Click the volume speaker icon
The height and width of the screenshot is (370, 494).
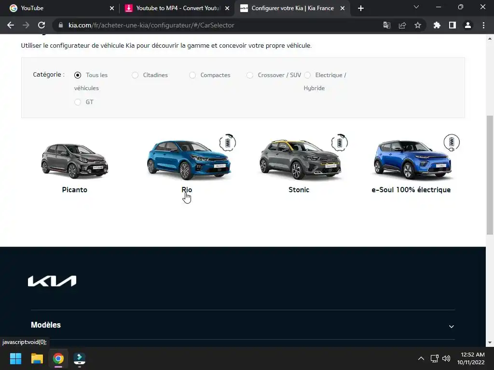(x=446, y=358)
